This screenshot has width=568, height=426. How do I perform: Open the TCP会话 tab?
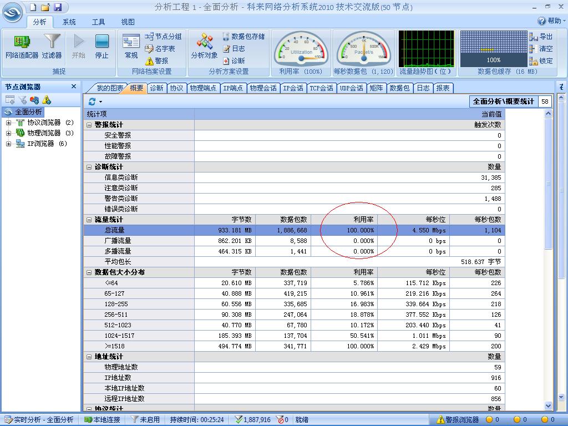coord(321,88)
